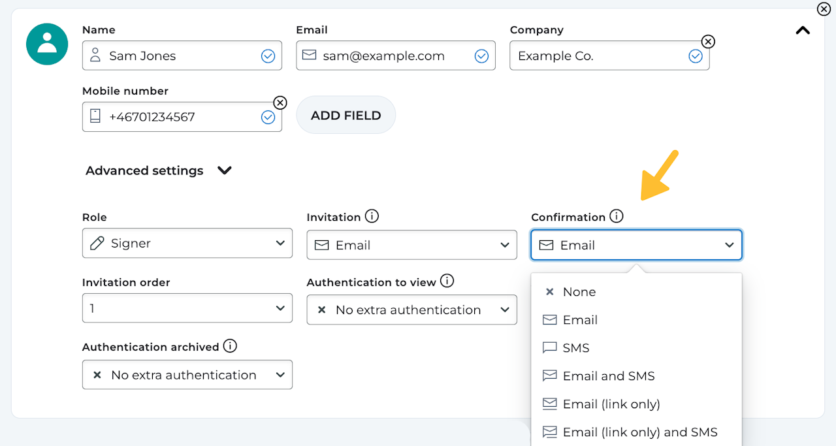Collapse the participant card using top chevron
The width and height of the screenshot is (836, 446).
(x=803, y=30)
